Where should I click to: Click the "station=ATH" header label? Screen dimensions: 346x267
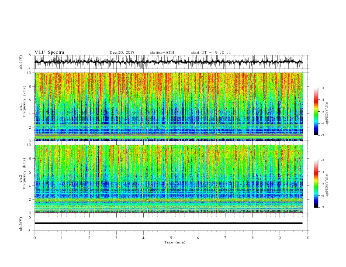coord(162,52)
